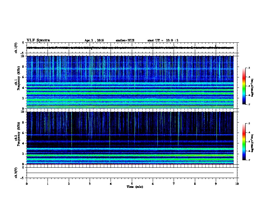Click time axis tick label "7"

174,183
